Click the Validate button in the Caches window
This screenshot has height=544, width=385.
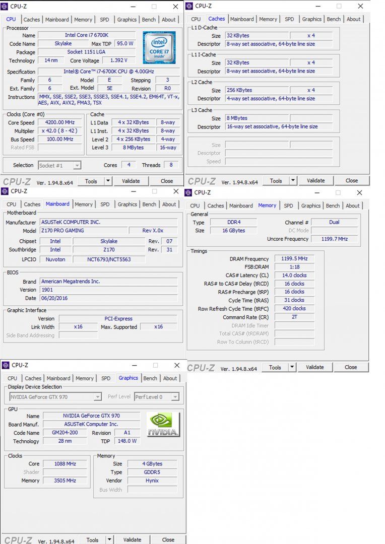coord(316,180)
